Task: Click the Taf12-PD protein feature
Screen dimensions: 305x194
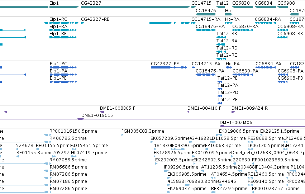Action: point(220,96)
